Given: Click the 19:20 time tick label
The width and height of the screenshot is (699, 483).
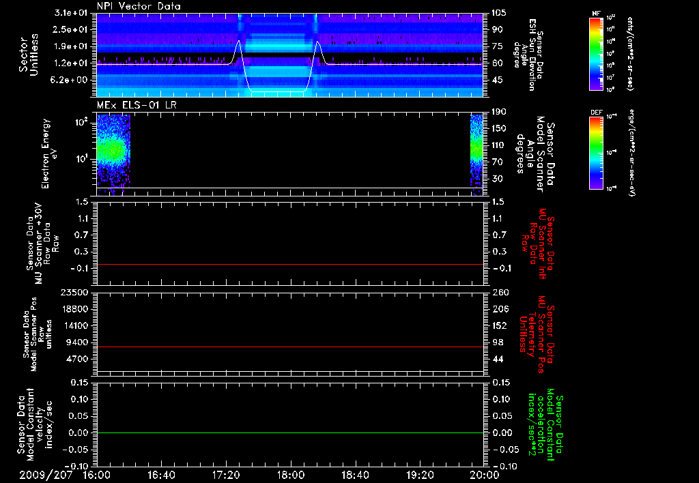Looking at the screenshot, I should [x=420, y=475].
